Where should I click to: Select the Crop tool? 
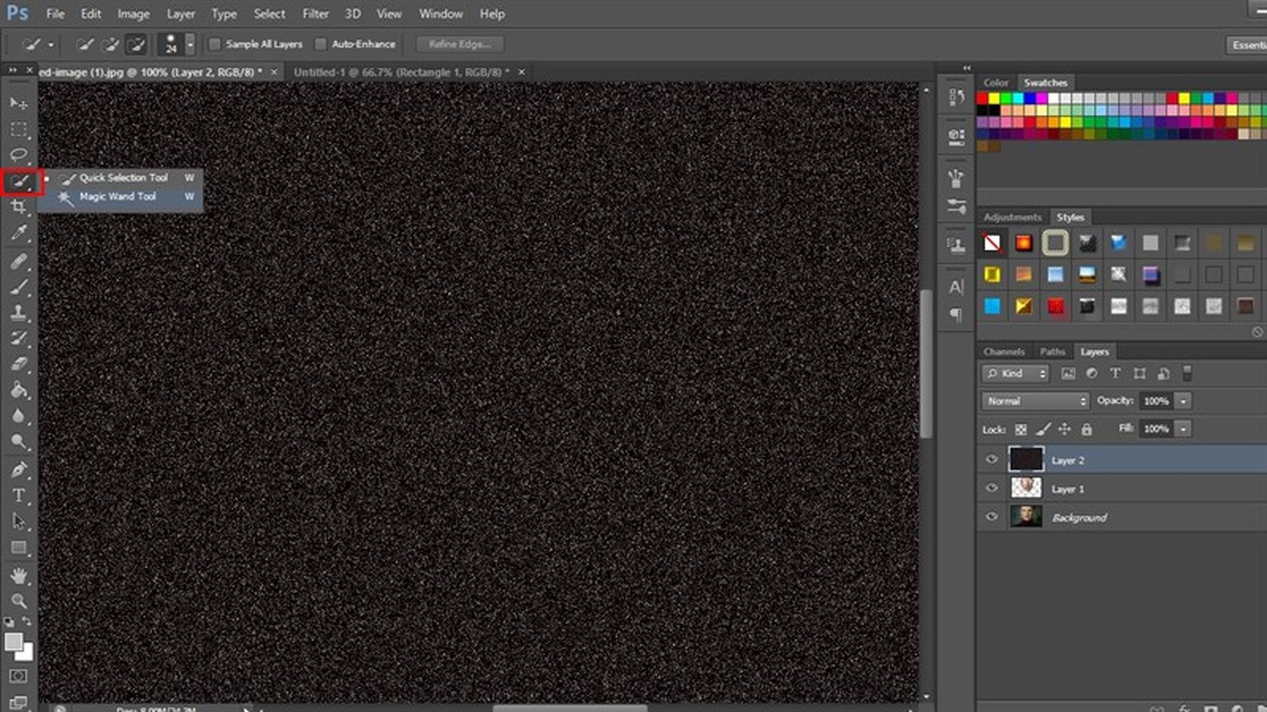pos(19,207)
